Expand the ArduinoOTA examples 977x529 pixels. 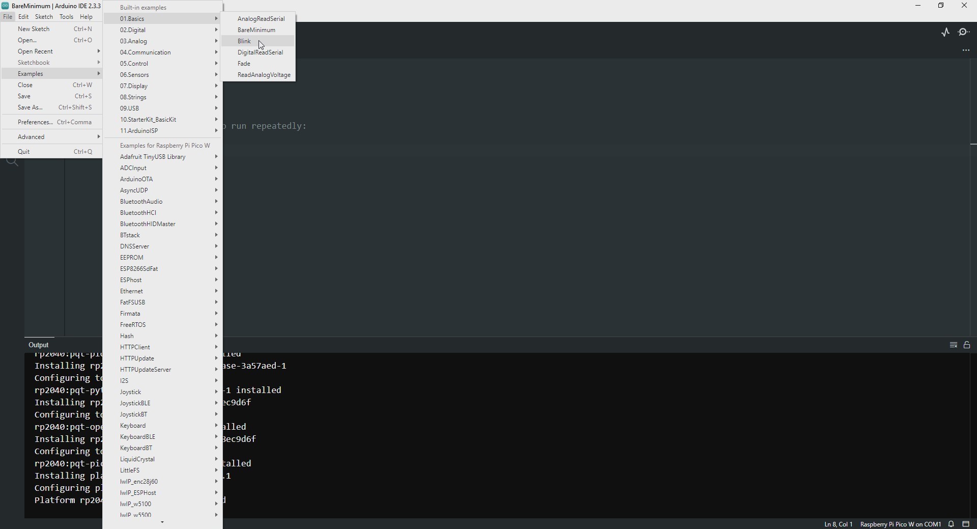click(163, 179)
